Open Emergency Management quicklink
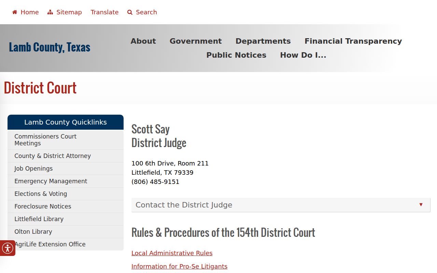Viewport: 437px width, 273px height. [x=66, y=181]
